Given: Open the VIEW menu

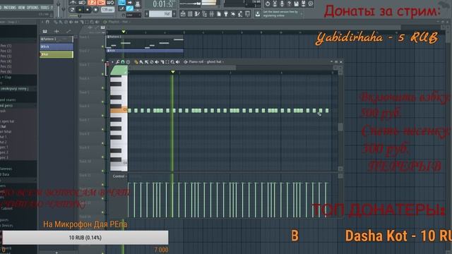Looking at the screenshot, I should [x=21, y=8].
